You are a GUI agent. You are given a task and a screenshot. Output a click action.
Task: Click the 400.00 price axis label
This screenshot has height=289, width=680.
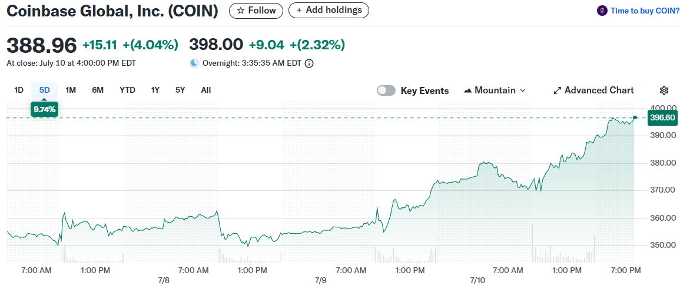click(x=663, y=107)
